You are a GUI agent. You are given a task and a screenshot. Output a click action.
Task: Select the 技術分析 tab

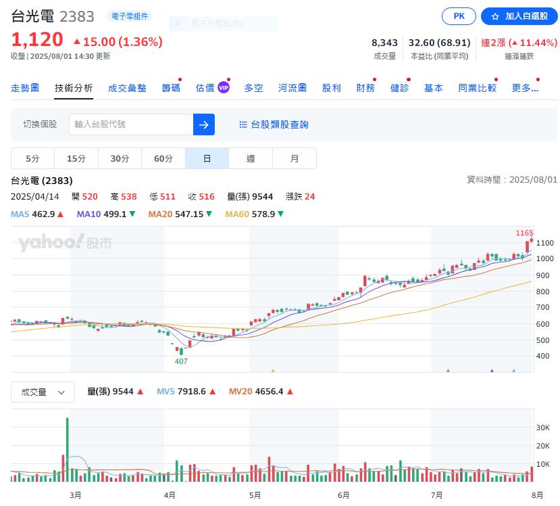[74, 88]
